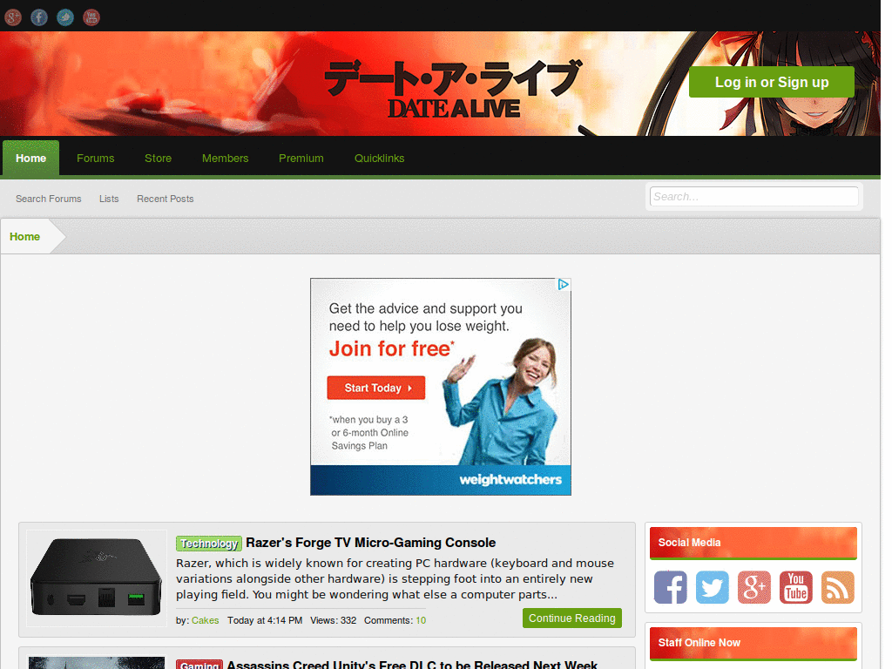
Task: Click the 'Views: 332' text
Action: tap(334, 620)
